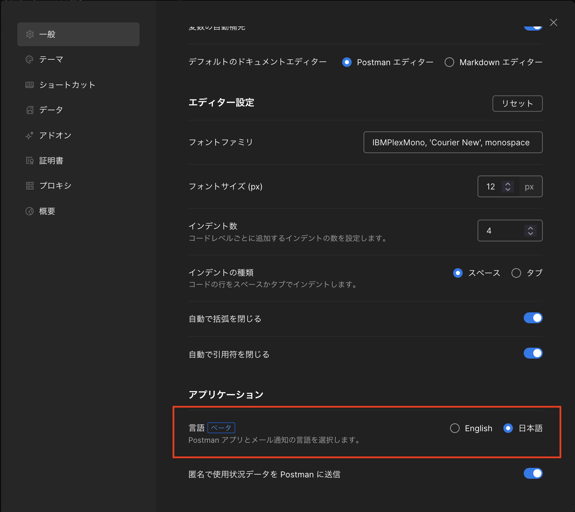
Task: Open プロキシ settings via its sidebar icon
Action: coord(30,185)
